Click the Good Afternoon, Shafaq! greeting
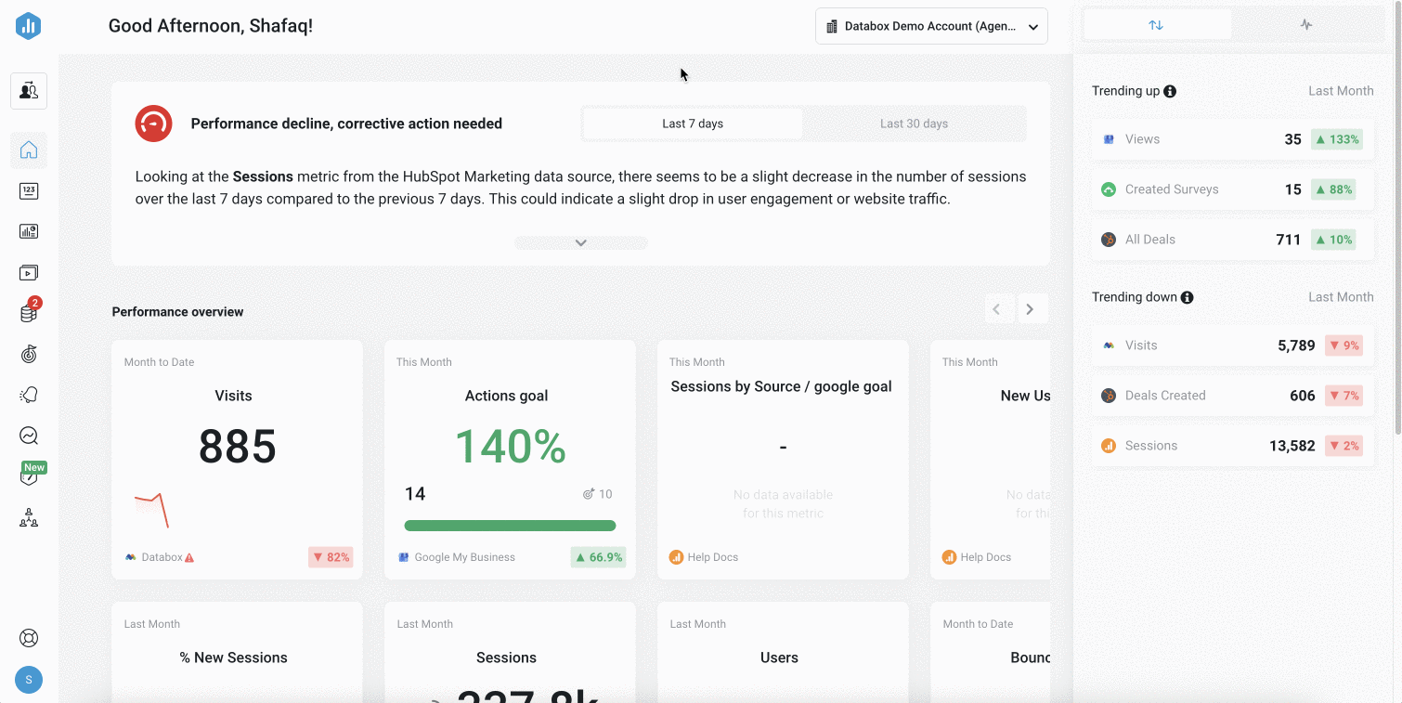 (x=211, y=26)
